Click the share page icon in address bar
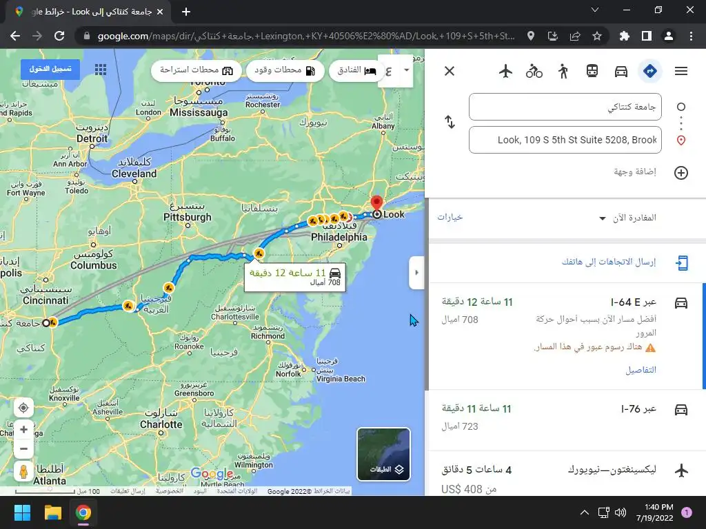Image resolution: width=706 pixels, height=529 pixels. click(575, 36)
